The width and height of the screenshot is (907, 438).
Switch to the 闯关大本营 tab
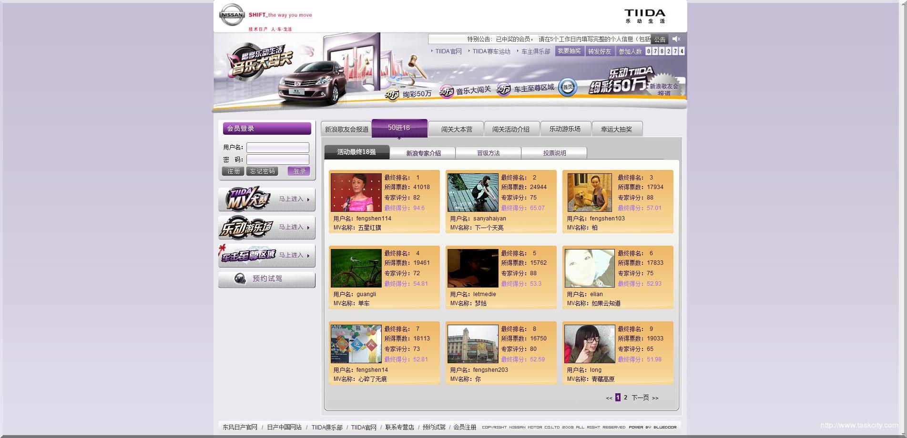[x=456, y=129]
